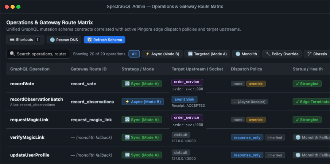Open the Shortcuts button
This screenshot has height=164, width=330.
25,39
